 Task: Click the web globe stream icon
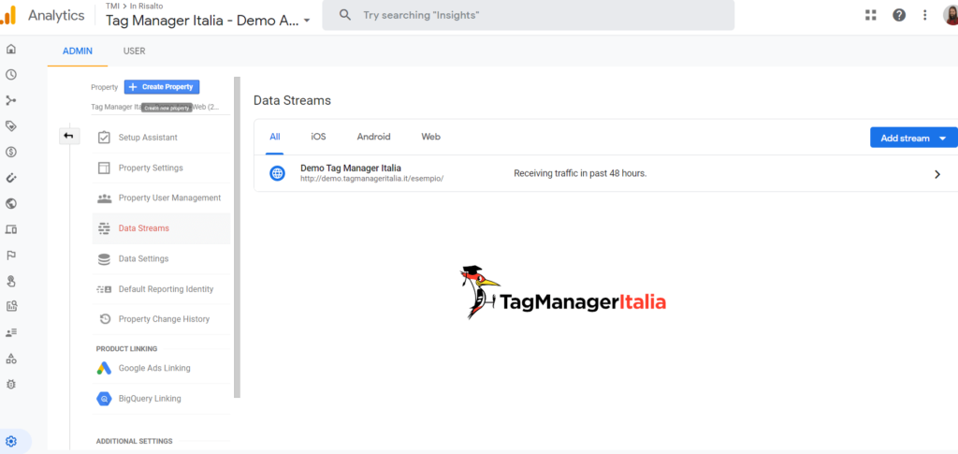click(x=277, y=173)
